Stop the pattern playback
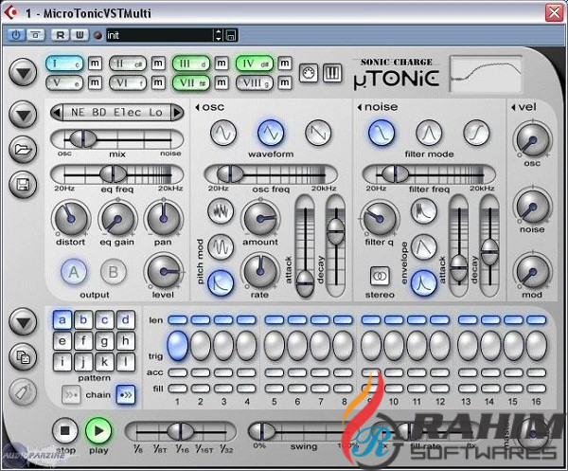The height and width of the screenshot is (471, 568). [65, 431]
